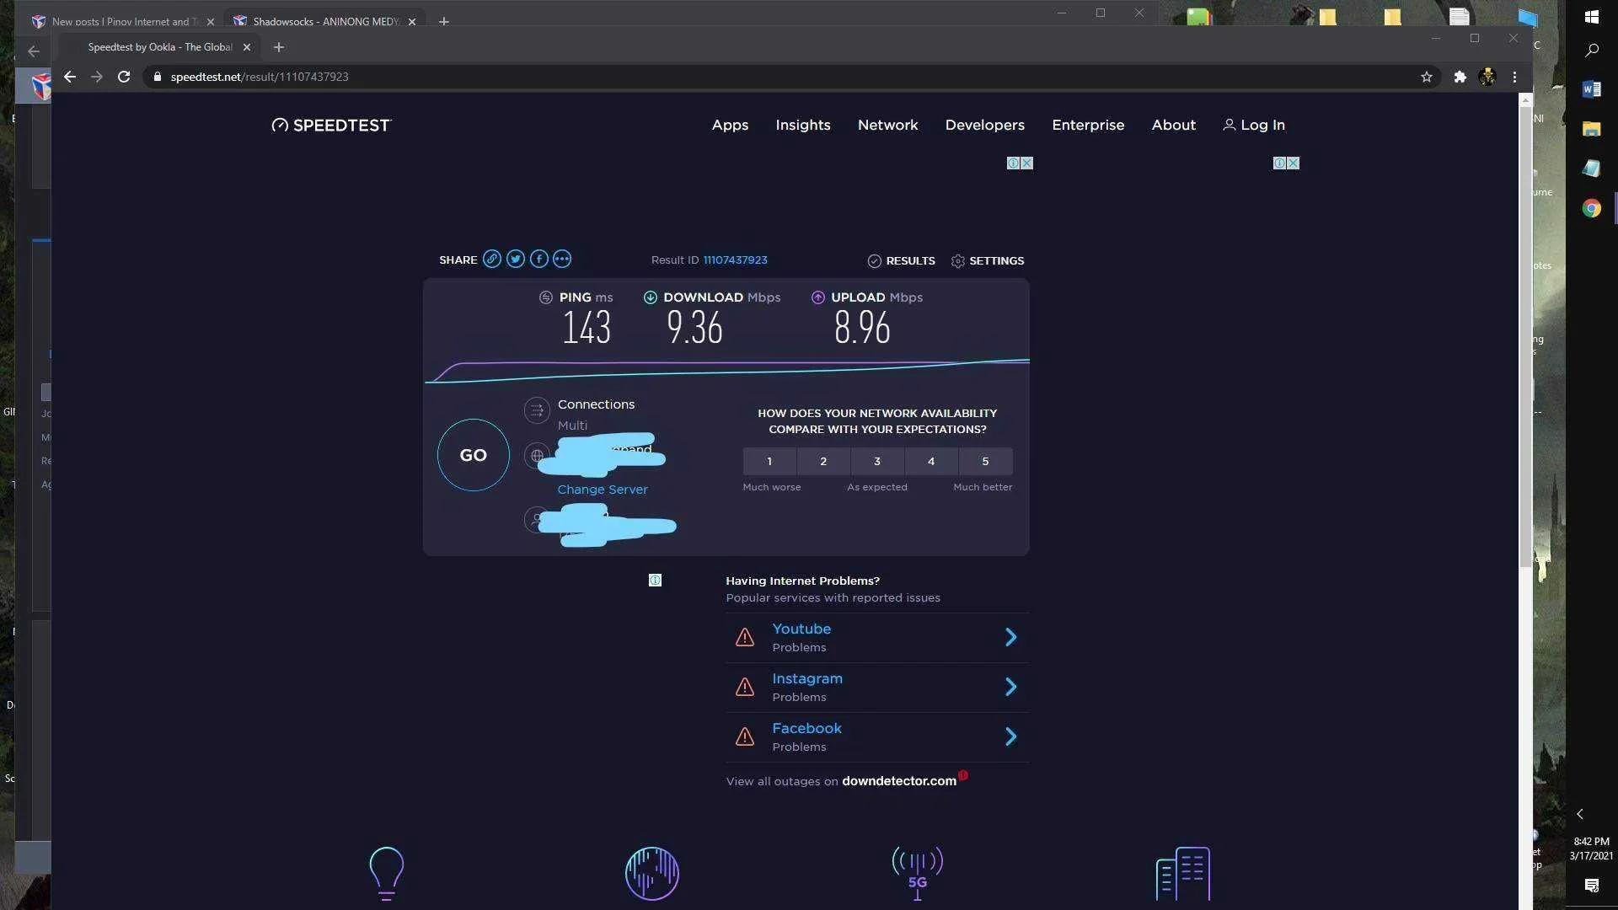Open the Youtube problems link
1618x910 pixels.
801,629
